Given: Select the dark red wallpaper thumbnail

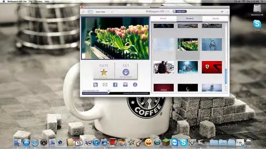Looking at the screenshot, I should (163, 87).
